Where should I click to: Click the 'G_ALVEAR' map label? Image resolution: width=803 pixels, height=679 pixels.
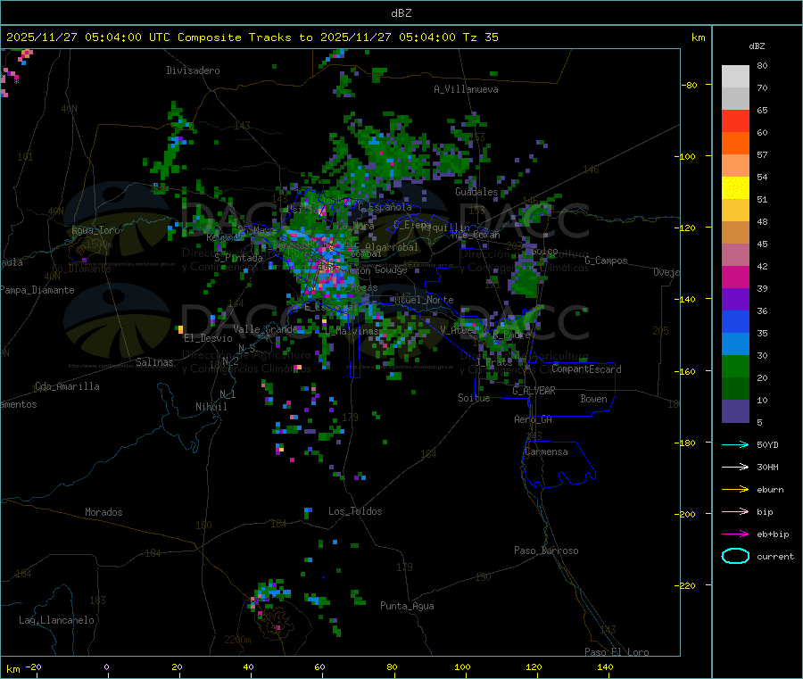pos(534,391)
